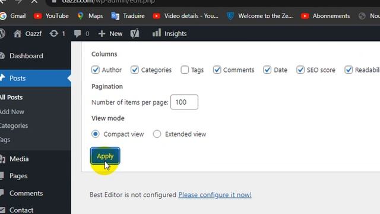Open Categories submenu item
Viewport: 380px width, 214px height.
coord(14,125)
